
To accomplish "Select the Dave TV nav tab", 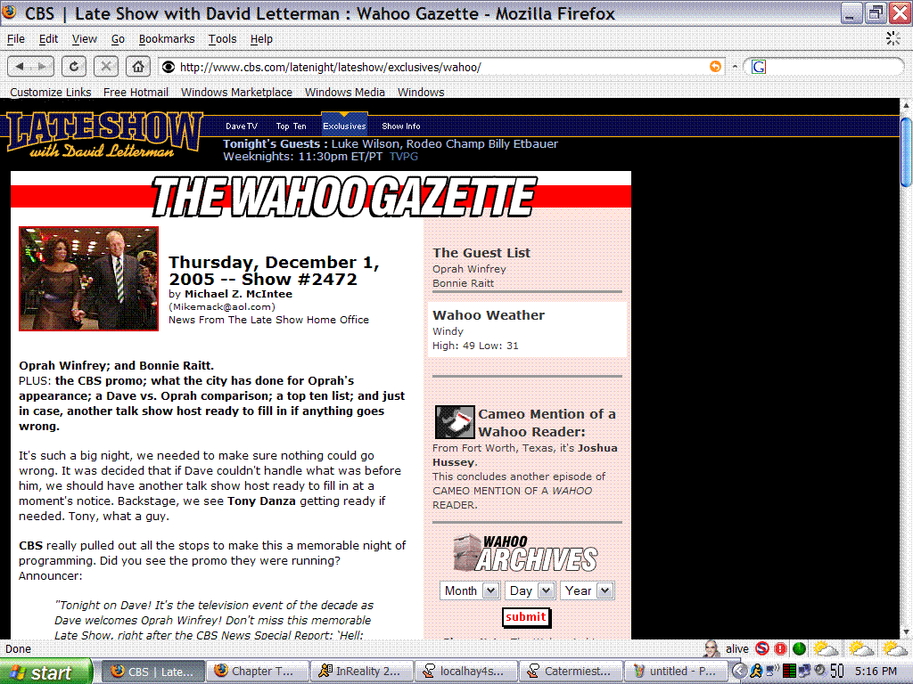I will tap(242, 126).
